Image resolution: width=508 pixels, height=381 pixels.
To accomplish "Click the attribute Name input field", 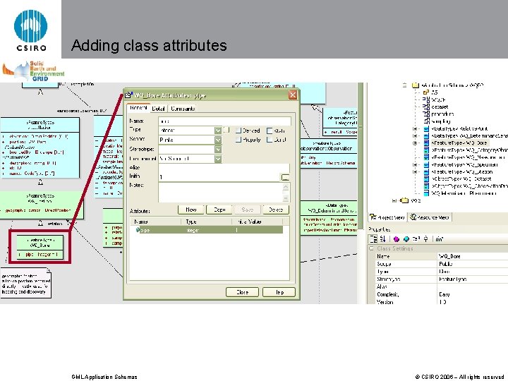I will click(x=224, y=121).
